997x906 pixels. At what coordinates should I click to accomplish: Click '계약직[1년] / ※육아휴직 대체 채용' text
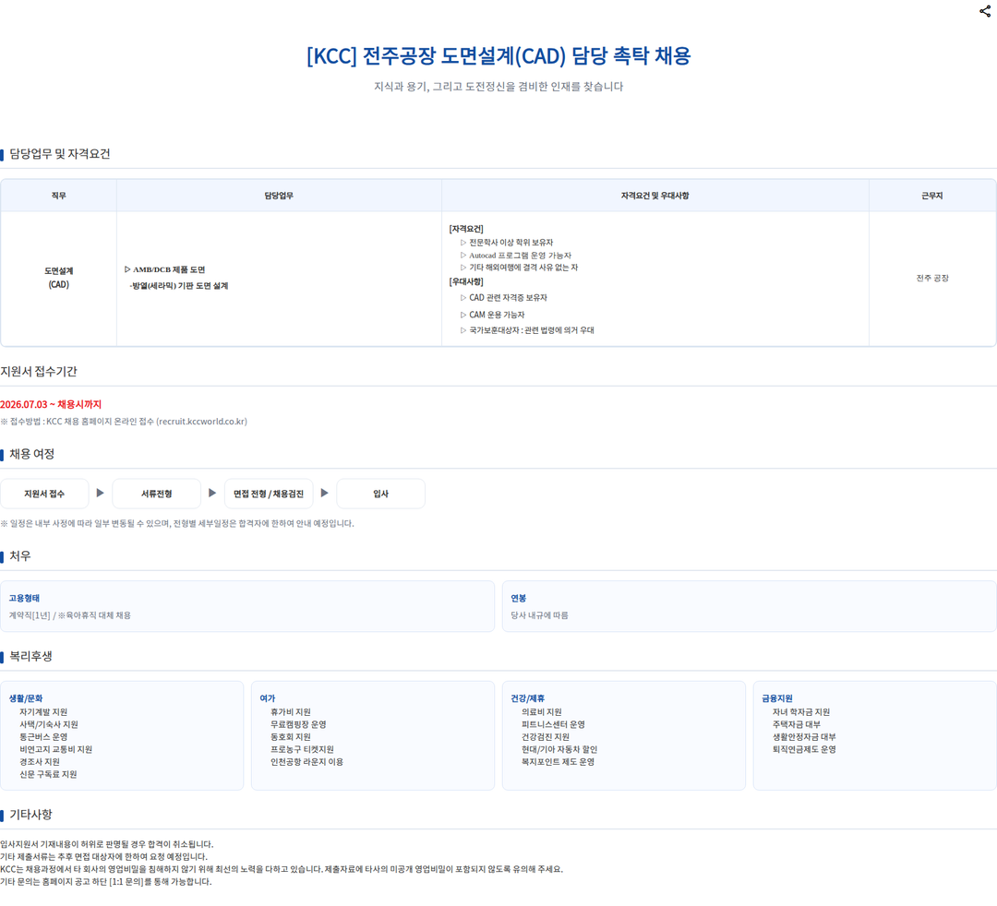(70, 615)
